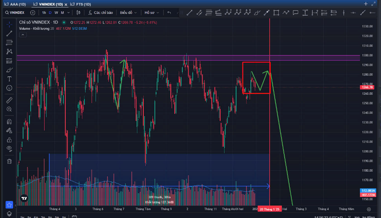Open the emoji icons tool
Image resolution: width=381 pixels, height=218 pixels.
pos(9,88)
